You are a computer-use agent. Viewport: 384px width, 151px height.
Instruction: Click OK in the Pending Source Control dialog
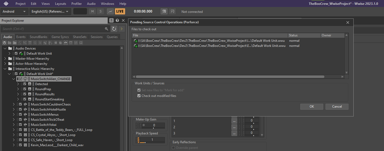(311, 107)
